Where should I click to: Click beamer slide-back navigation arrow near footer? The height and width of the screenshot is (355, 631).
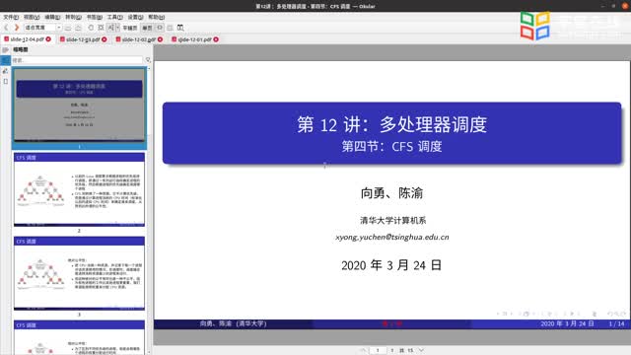[x=498, y=314]
